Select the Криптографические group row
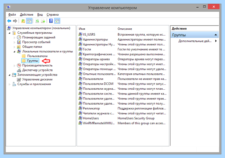 [123, 54]
